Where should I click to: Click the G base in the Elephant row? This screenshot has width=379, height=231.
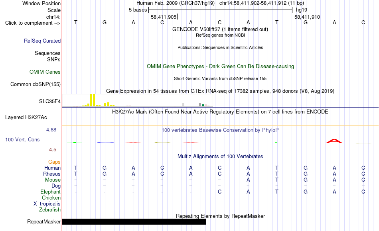306,192
